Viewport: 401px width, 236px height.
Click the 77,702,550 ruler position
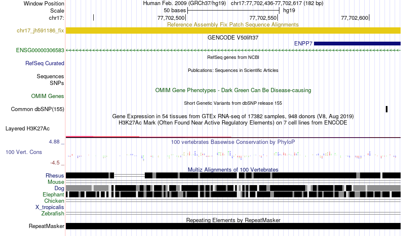[263, 18]
